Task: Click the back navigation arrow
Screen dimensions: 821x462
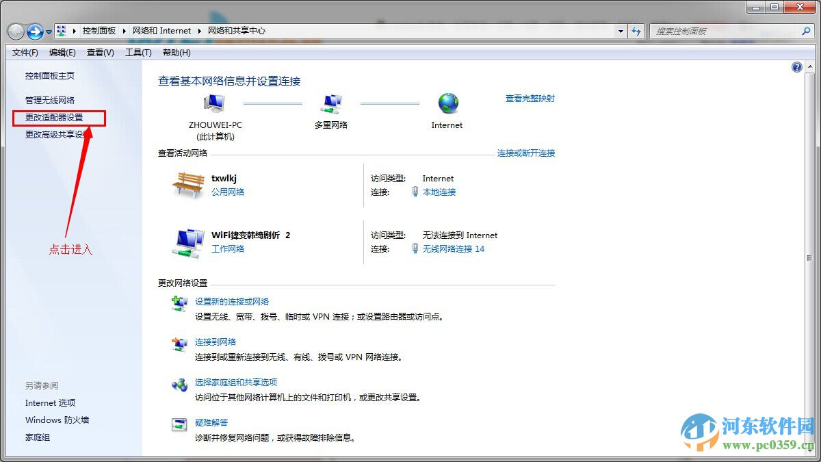Action: click(15, 31)
